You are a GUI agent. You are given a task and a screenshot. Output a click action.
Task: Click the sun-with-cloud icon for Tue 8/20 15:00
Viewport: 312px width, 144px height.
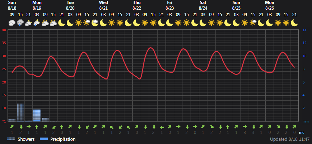[x=87, y=23]
